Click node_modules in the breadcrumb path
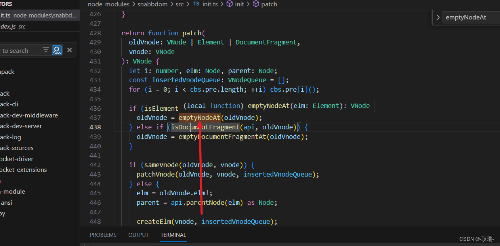This screenshot has height=246, width=500. (109, 4)
